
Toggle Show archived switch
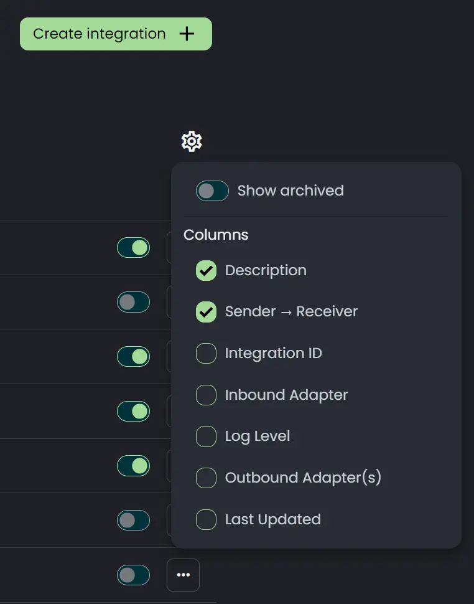point(212,191)
